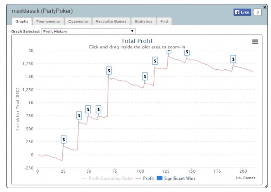This screenshot has width=271, height=192.
Task: Click the maxklassik (PartyPoker) heading
Action: 42,11
